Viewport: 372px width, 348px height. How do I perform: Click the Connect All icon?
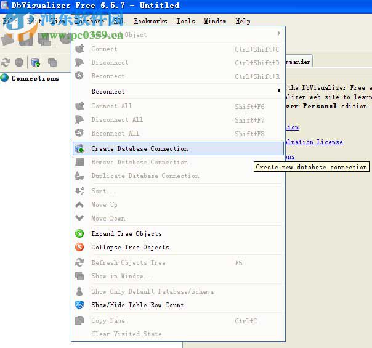(79, 106)
